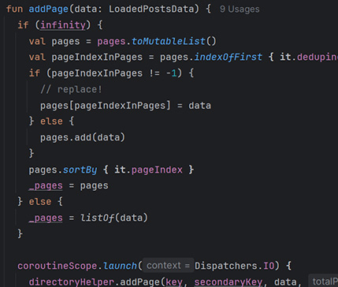Click the addPage function name
338x287 pixels.
[x=49, y=9]
